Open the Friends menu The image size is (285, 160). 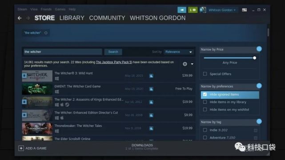46,9
